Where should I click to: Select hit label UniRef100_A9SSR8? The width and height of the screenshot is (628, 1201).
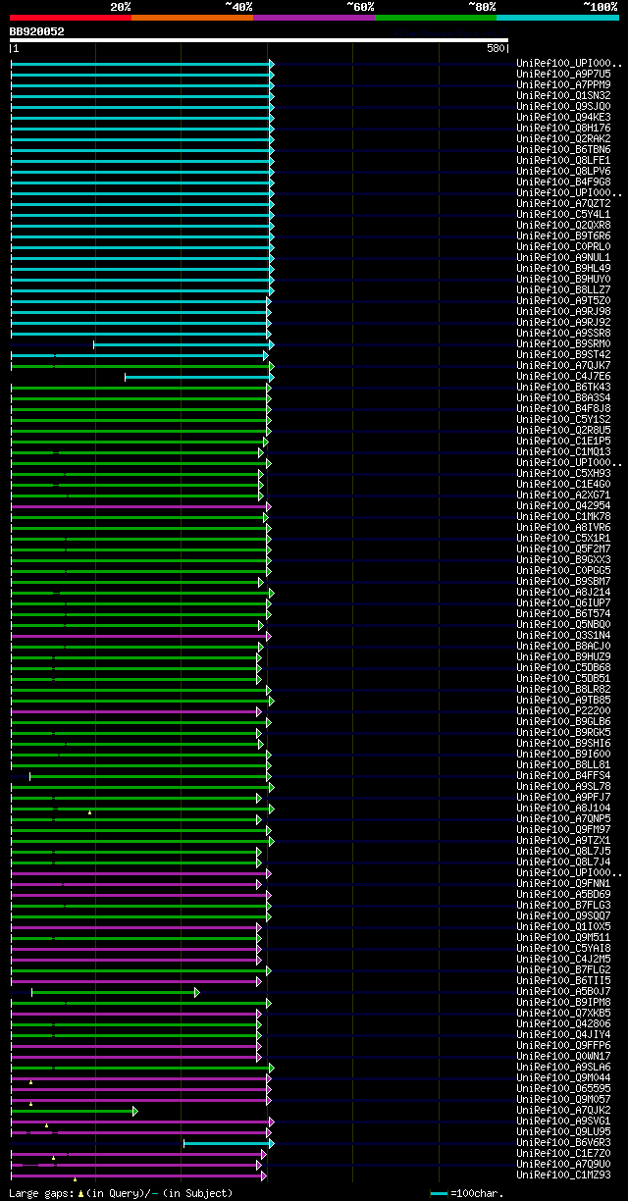click(x=563, y=333)
